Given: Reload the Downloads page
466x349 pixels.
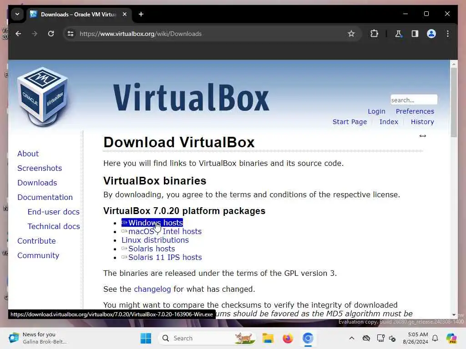Looking at the screenshot, I should coord(51,34).
